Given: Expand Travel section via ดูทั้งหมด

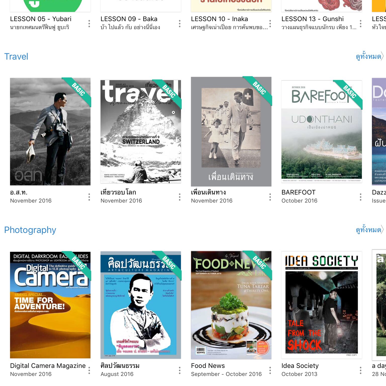Looking at the screenshot, I should pos(370,56).
